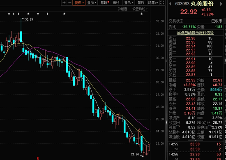The width and height of the screenshot is (226, 160).
Task: Click the 量比 value 0.93
Action: (219, 94)
